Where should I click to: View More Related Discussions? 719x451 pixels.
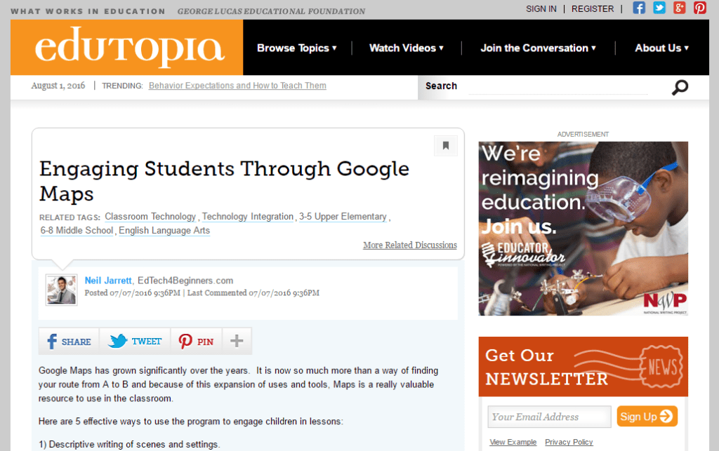410,245
